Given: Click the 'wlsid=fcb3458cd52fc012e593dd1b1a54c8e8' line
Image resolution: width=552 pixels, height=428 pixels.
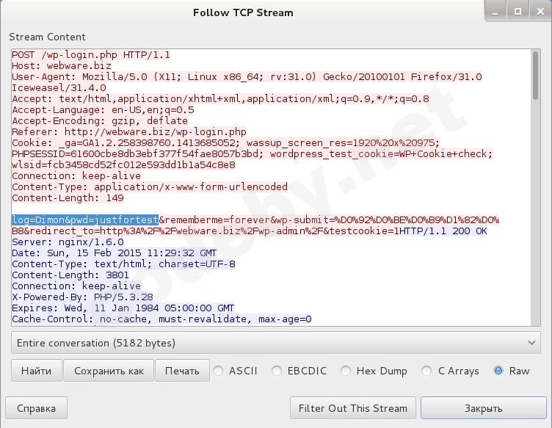Looking at the screenshot, I should 123,164.
